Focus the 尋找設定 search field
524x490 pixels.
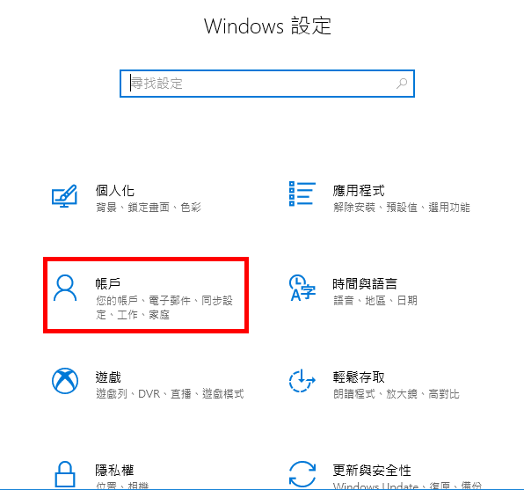267,84
